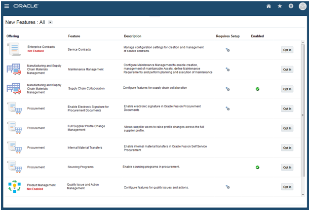Click the setup gears icon for Quality Issue and Action Management
310x211 pixels.
coord(228,187)
